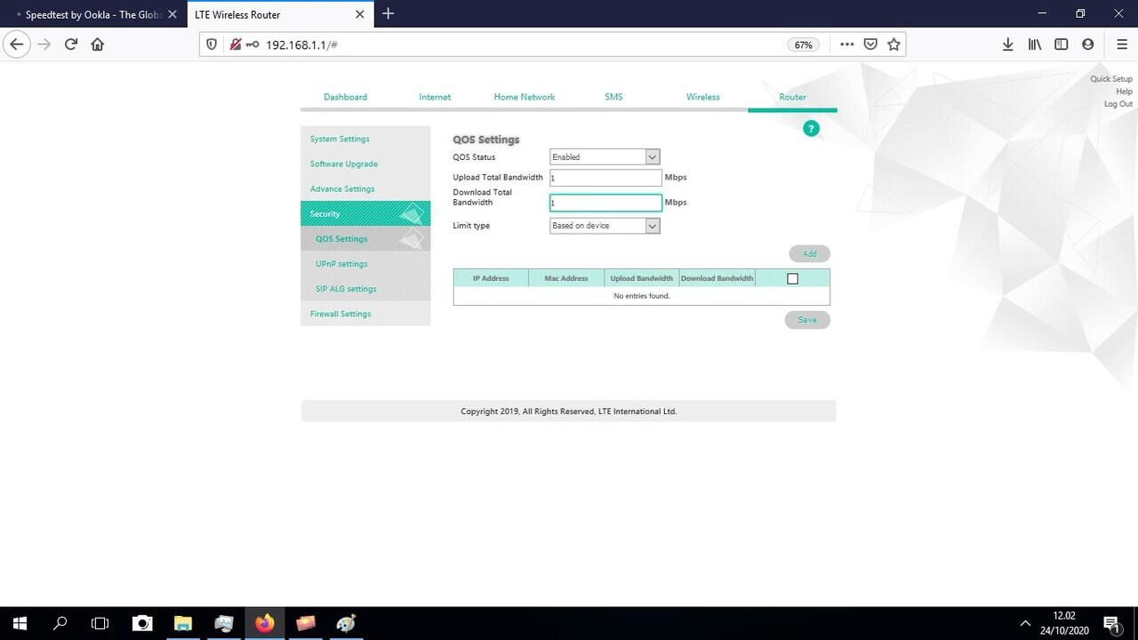
Task: Open the browser home page icon
Action: point(98,44)
